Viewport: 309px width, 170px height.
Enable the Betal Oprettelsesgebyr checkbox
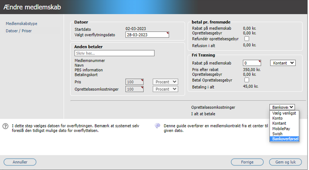click(246, 80)
